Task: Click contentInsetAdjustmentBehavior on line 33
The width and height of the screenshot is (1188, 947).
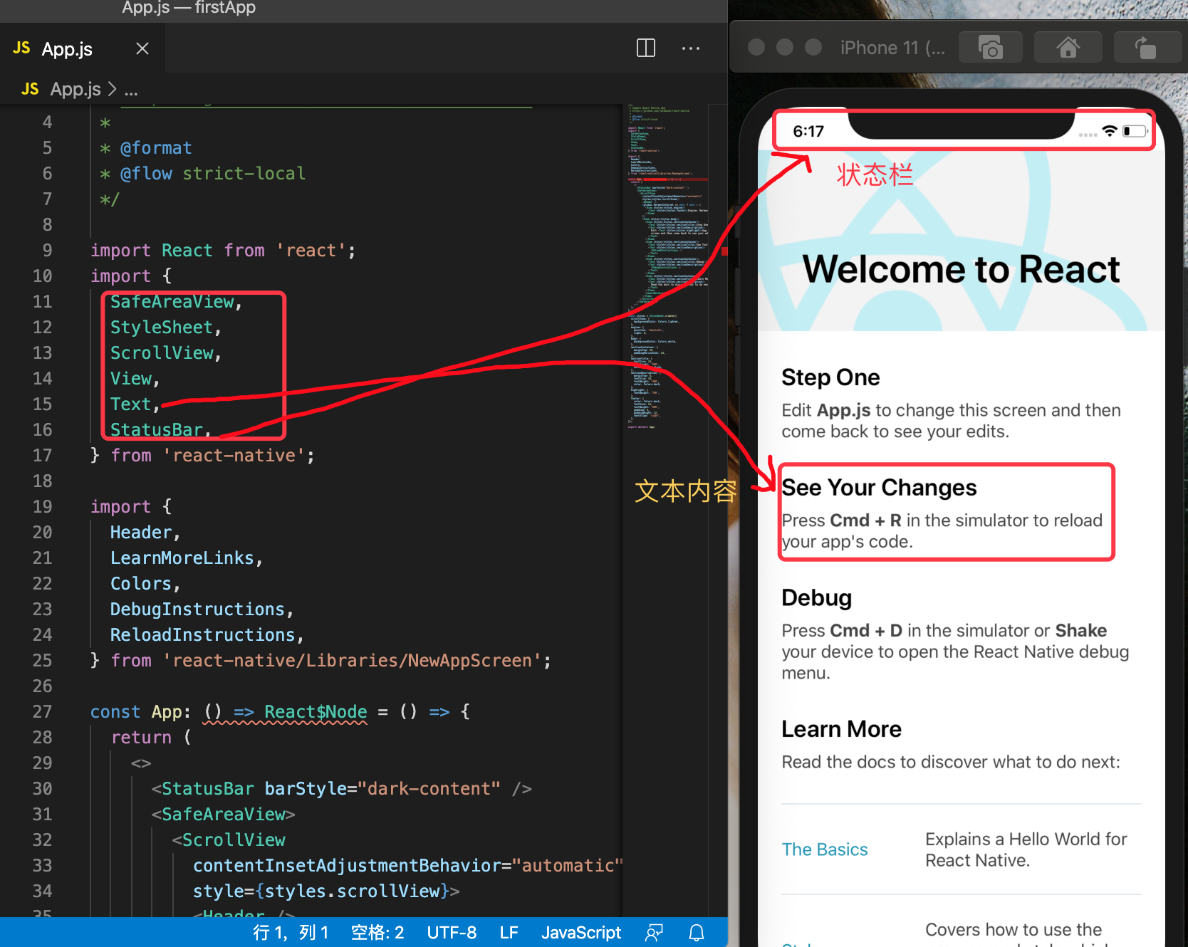Action: (x=347, y=865)
